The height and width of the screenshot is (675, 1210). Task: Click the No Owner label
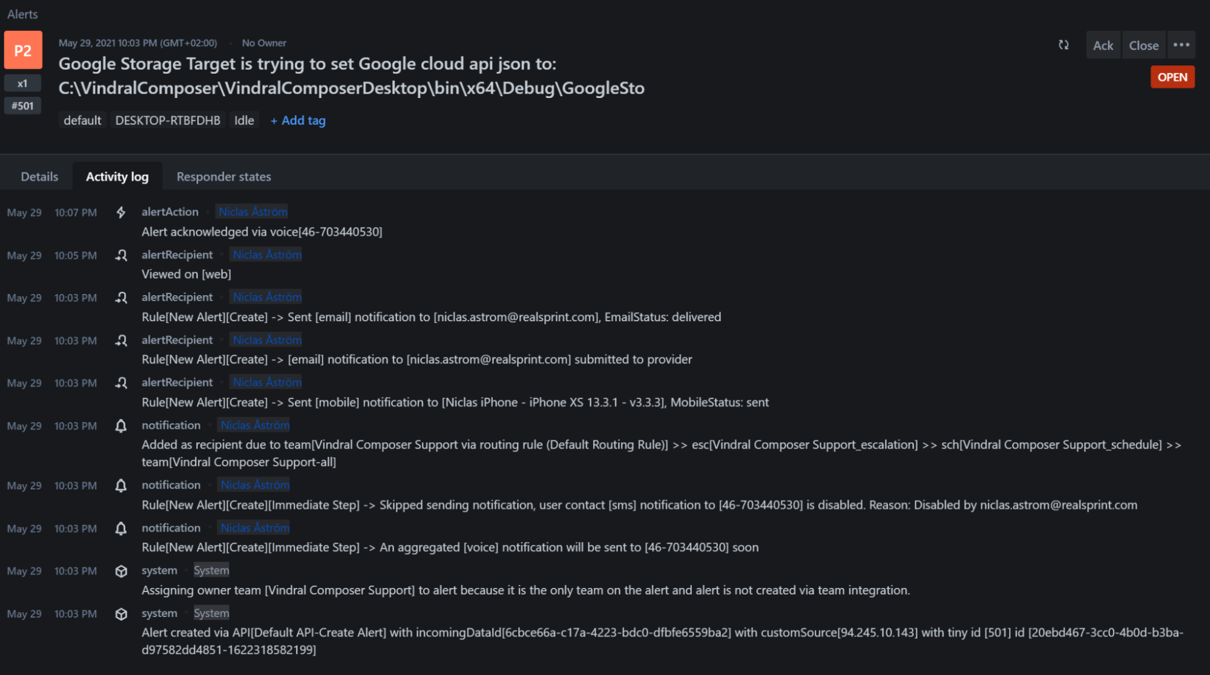pos(264,43)
